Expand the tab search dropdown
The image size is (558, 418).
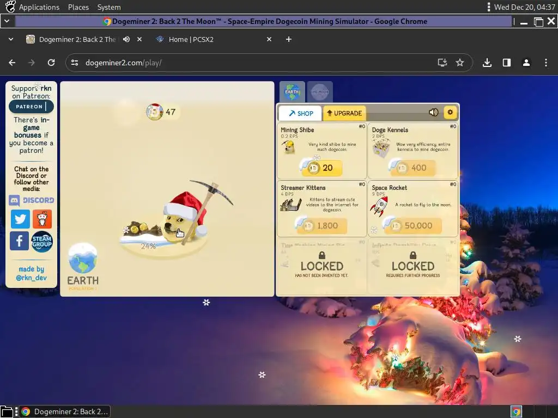(x=11, y=39)
